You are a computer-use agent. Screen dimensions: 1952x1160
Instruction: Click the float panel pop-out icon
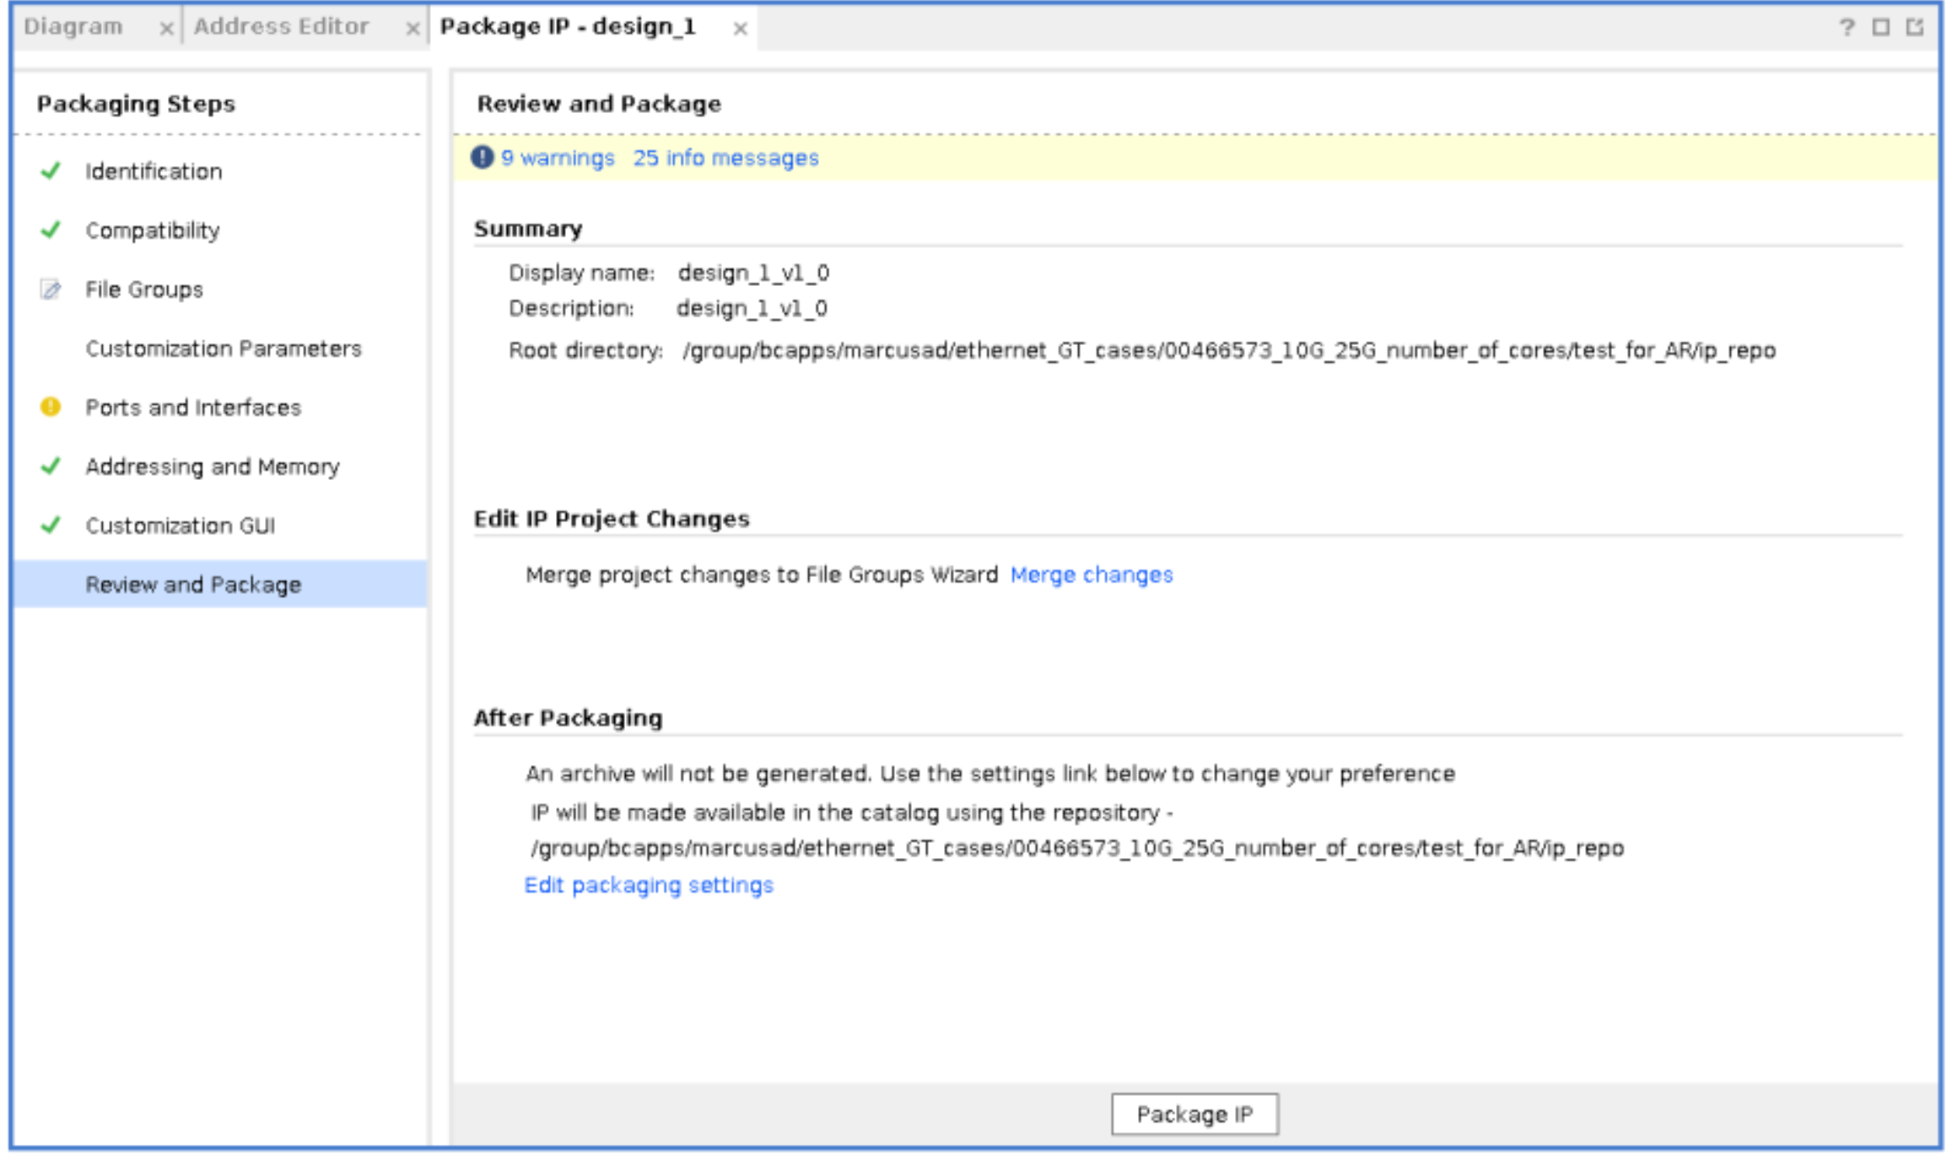point(1915,28)
